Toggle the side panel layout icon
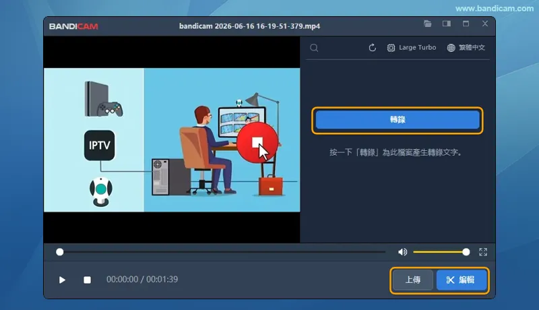This screenshot has width=539, height=310. (447, 24)
